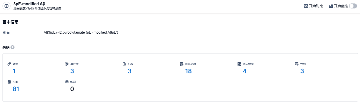This screenshot has height=103, width=360.
Task: Open the 4 clinical results count
Action: (x=244, y=71)
